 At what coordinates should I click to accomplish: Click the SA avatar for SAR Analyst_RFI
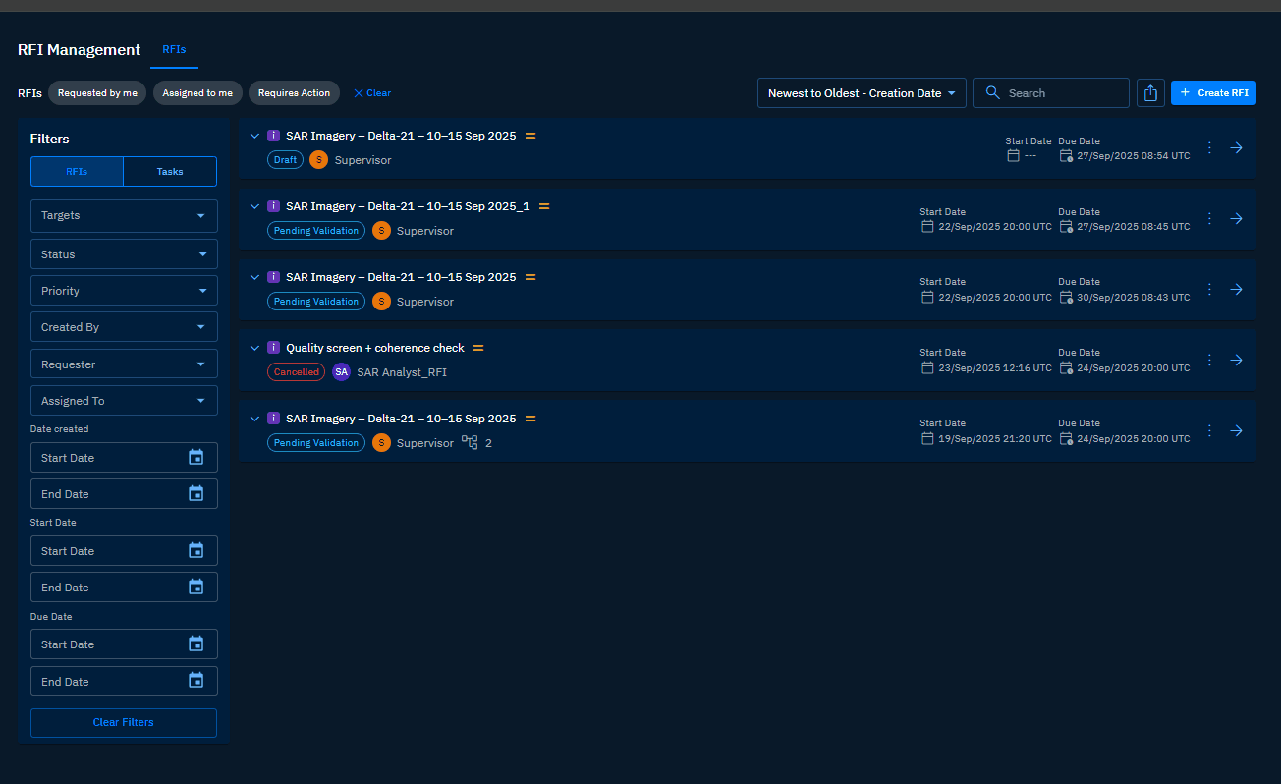coord(341,372)
